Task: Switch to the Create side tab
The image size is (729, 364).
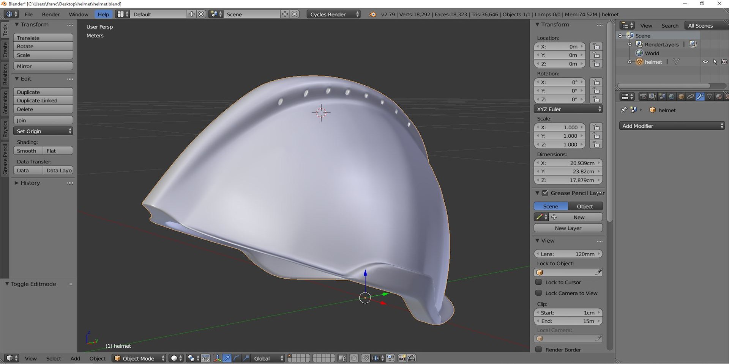Action: [5, 50]
